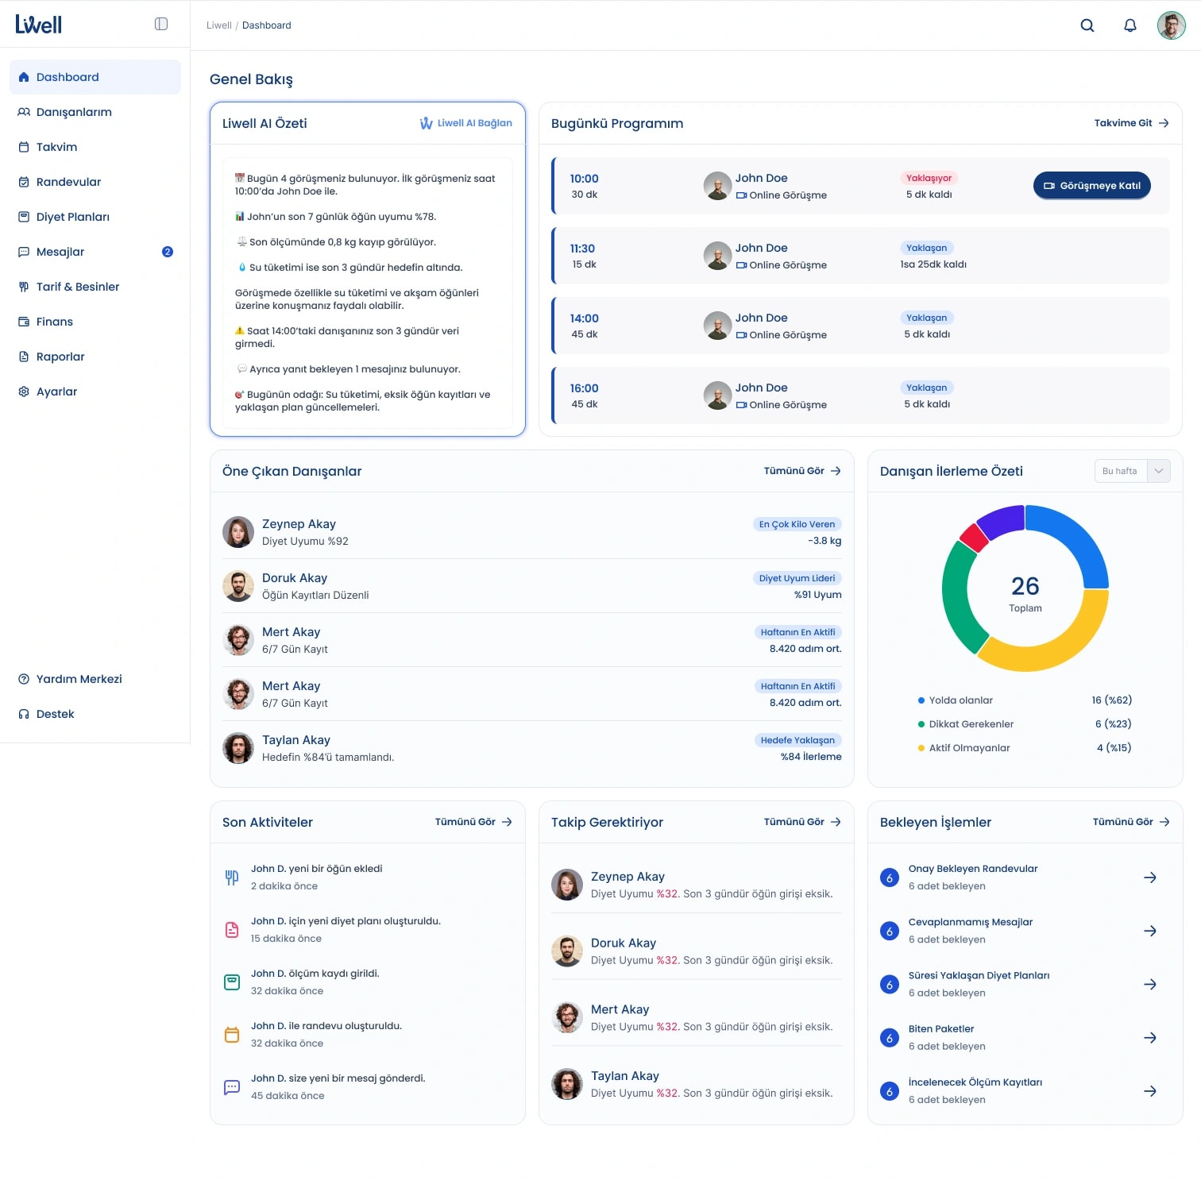Open the user profile avatar
This screenshot has width=1201, height=1188.
(x=1172, y=25)
